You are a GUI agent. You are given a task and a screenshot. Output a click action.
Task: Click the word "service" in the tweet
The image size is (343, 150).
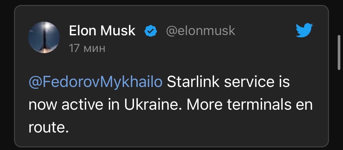[246, 82]
